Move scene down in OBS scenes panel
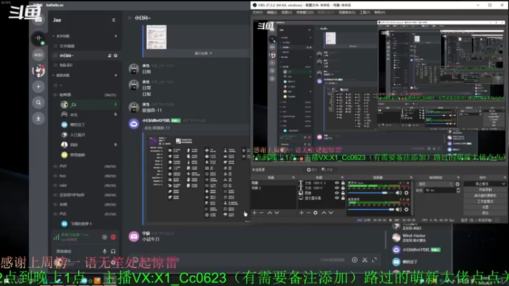This screenshot has height=286, width=509. click(277, 213)
